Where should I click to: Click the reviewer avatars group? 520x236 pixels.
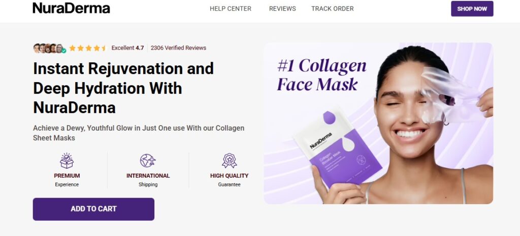click(x=48, y=48)
